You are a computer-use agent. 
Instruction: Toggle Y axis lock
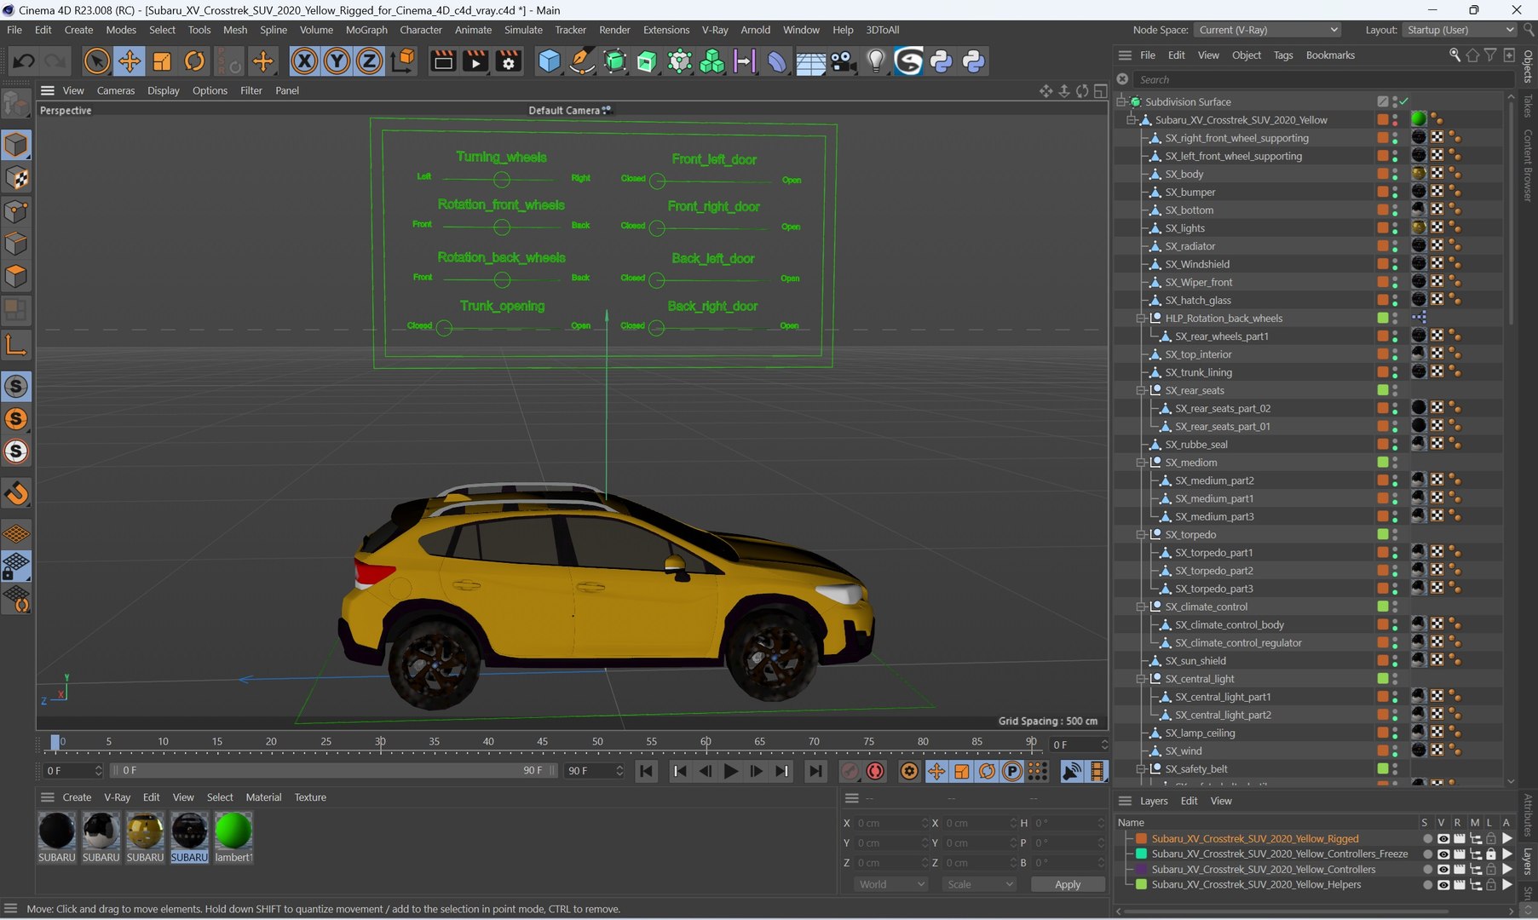pyautogui.click(x=337, y=61)
